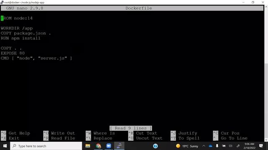Open Chrome from the taskbar
The width and height of the screenshot is (268, 150).
click(98, 146)
